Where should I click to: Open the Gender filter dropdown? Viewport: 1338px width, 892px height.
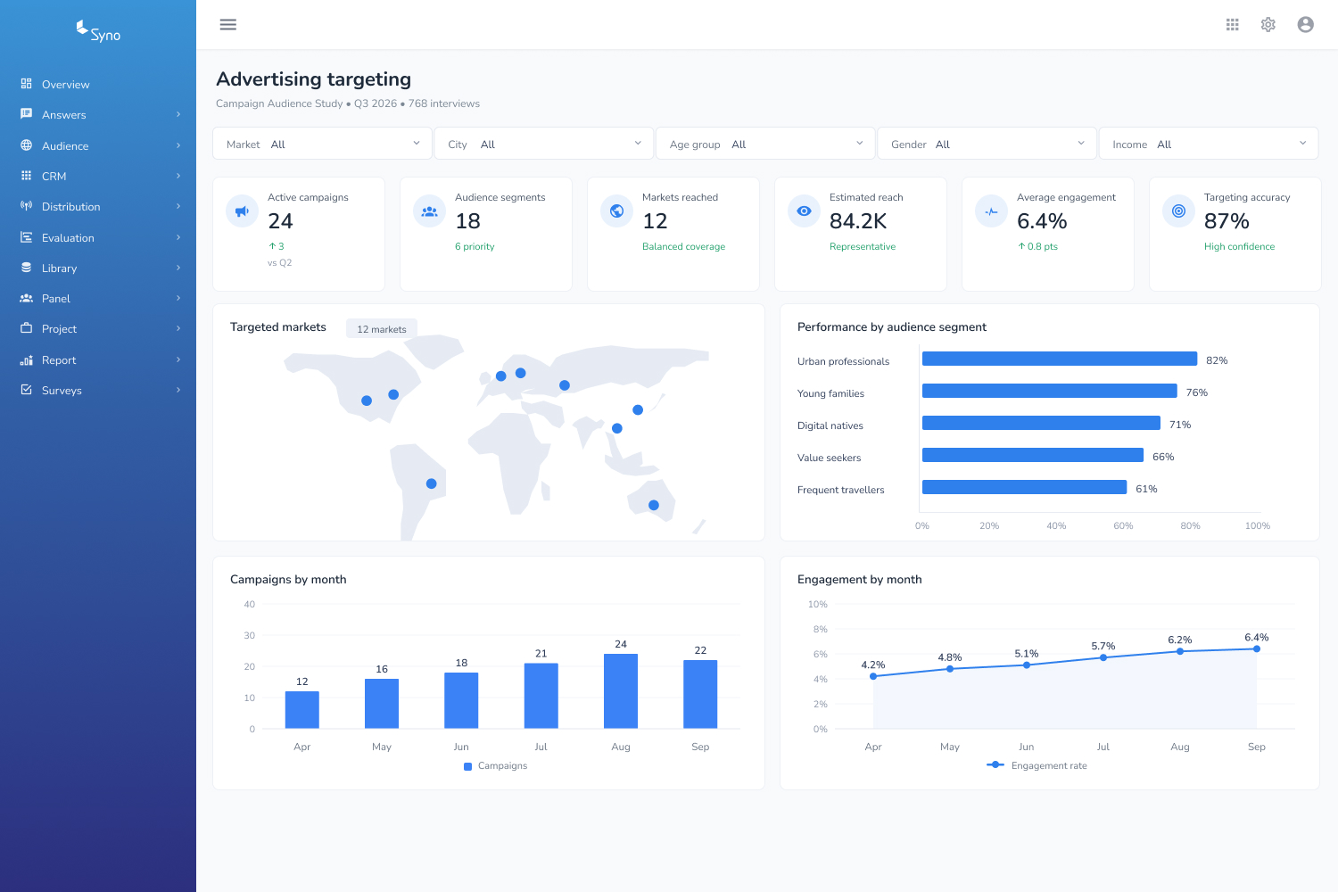point(987,144)
